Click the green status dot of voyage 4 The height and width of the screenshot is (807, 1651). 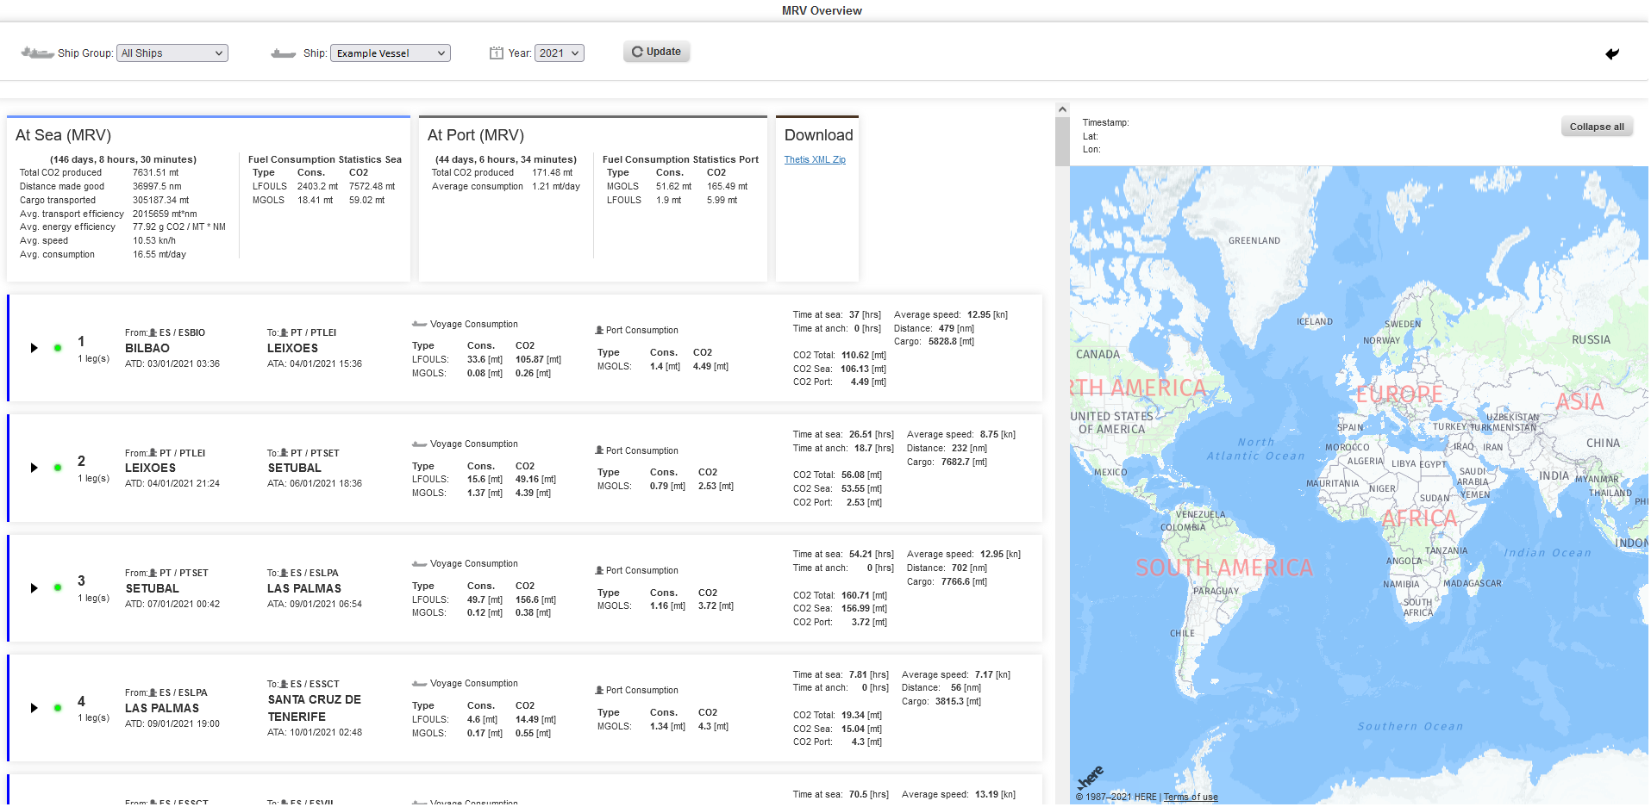(58, 708)
